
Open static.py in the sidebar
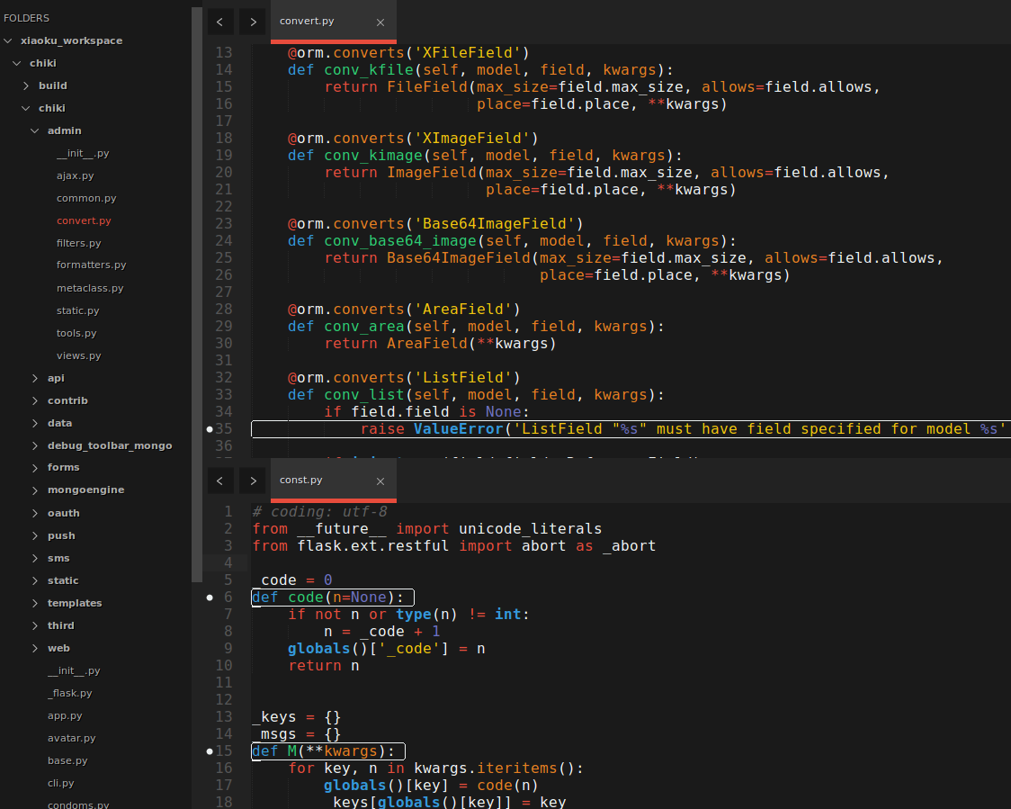click(x=78, y=311)
